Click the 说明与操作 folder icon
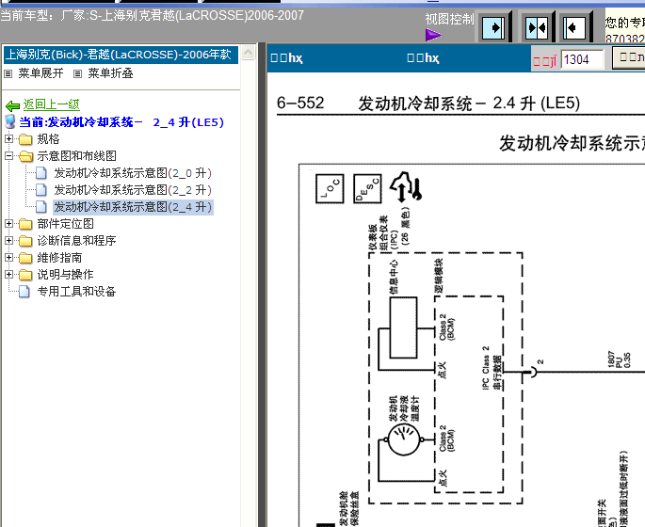This screenshot has height=527, width=645. [25, 275]
